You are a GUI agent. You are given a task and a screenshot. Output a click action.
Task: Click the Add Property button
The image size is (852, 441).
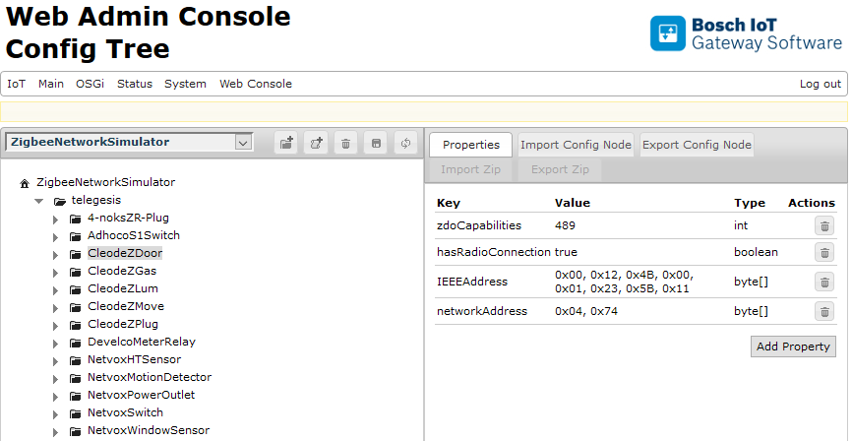[x=793, y=346]
